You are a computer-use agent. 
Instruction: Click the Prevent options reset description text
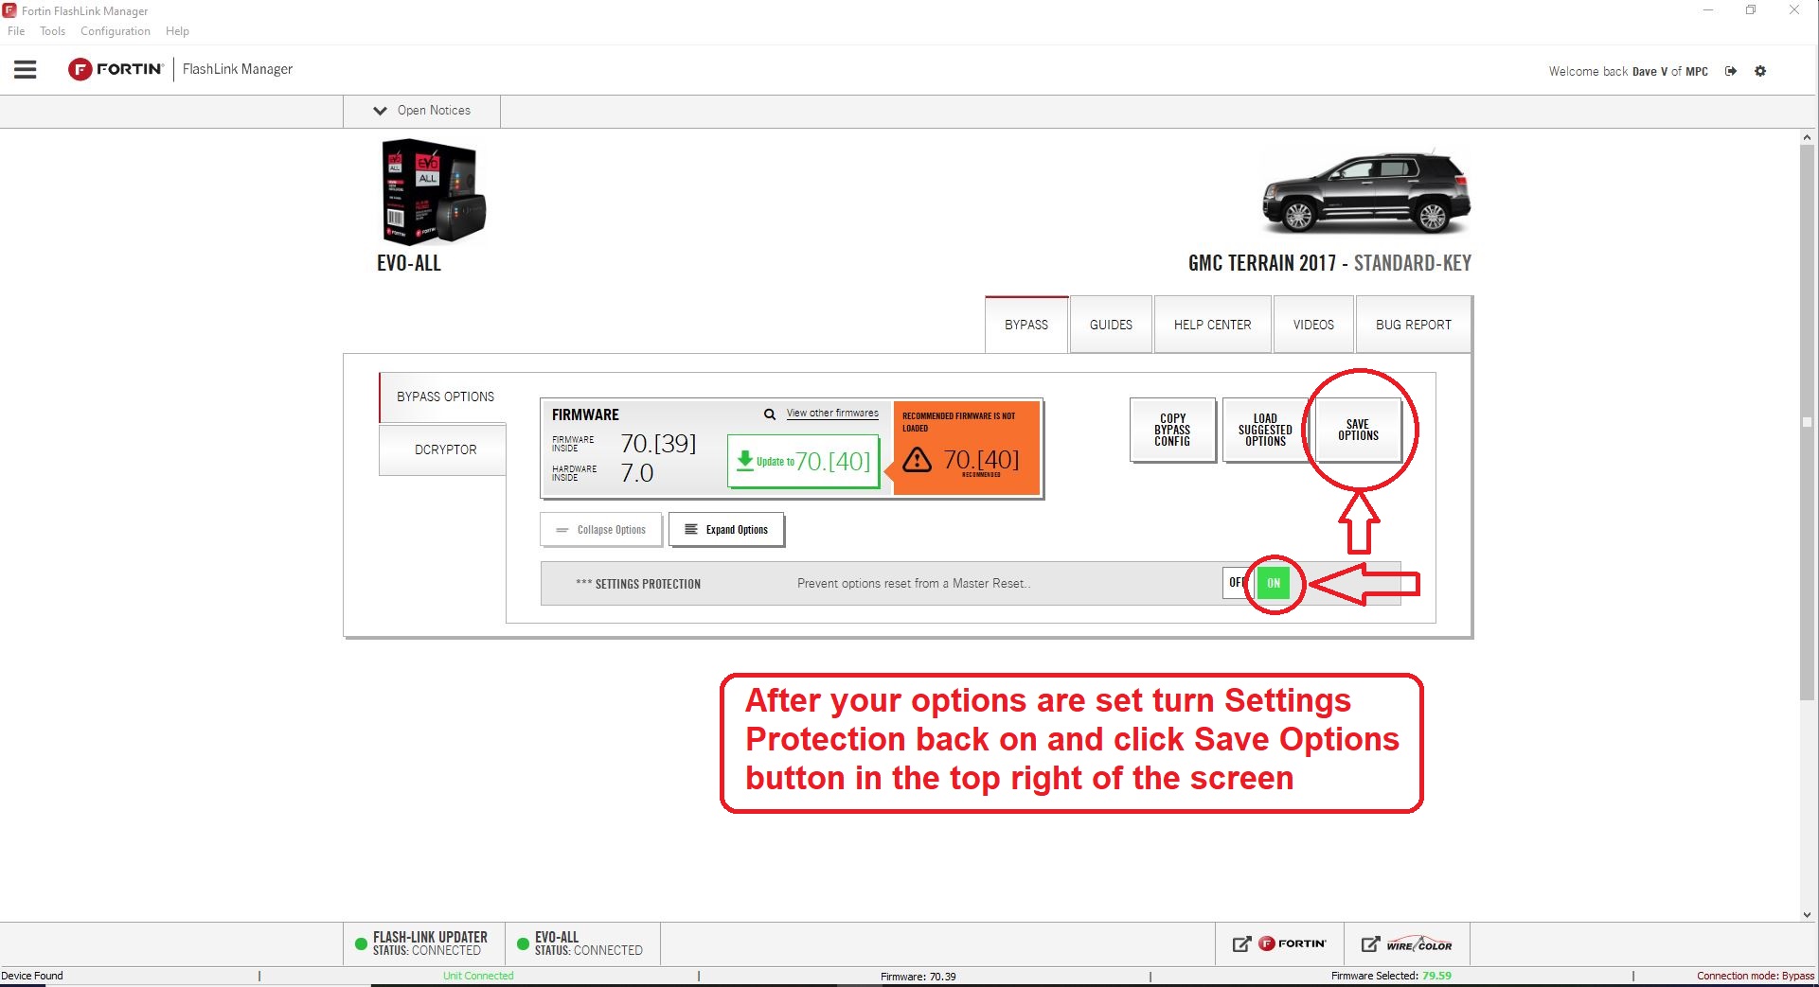pyautogui.click(x=914, y=583)
